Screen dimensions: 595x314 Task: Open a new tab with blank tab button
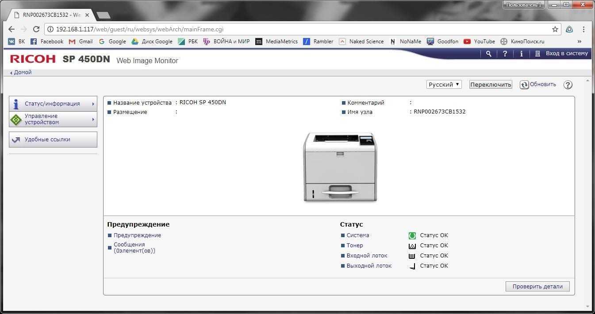(103, 15)
